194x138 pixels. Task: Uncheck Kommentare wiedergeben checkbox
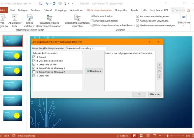click(x=137, y=16)
